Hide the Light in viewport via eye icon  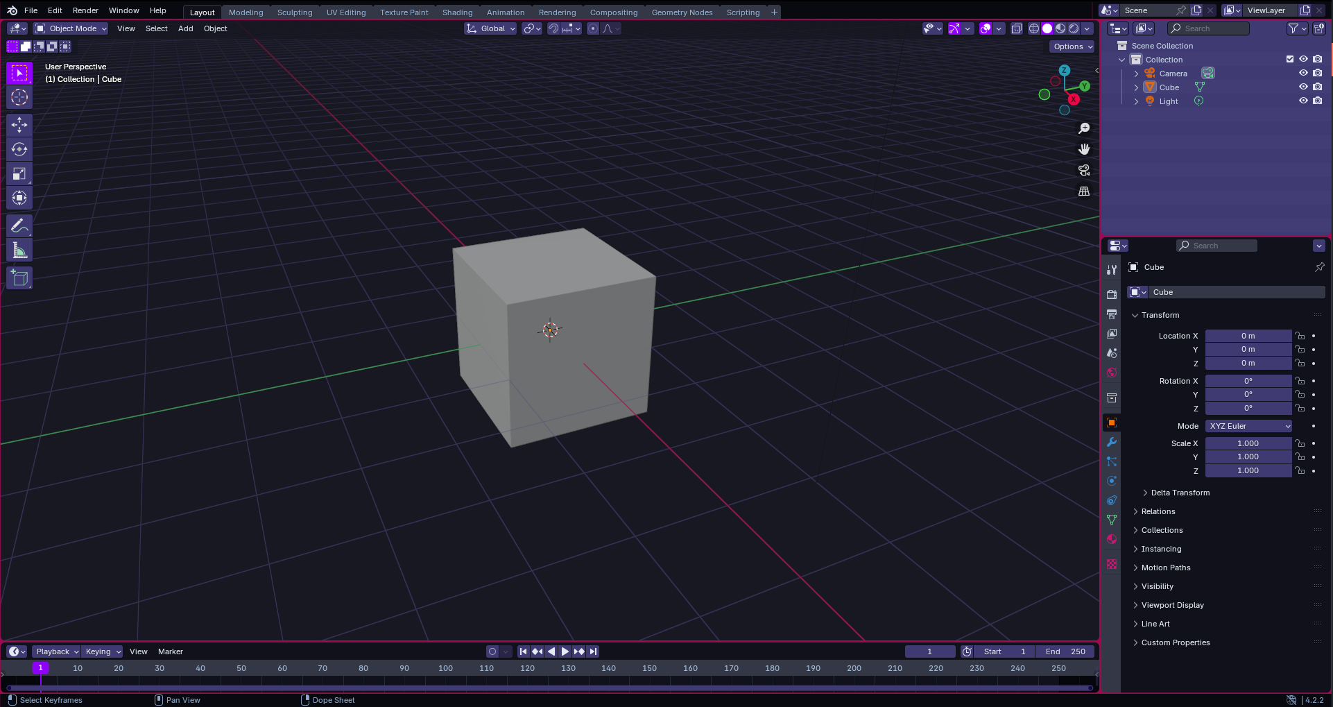click(x=1303, y=101)
